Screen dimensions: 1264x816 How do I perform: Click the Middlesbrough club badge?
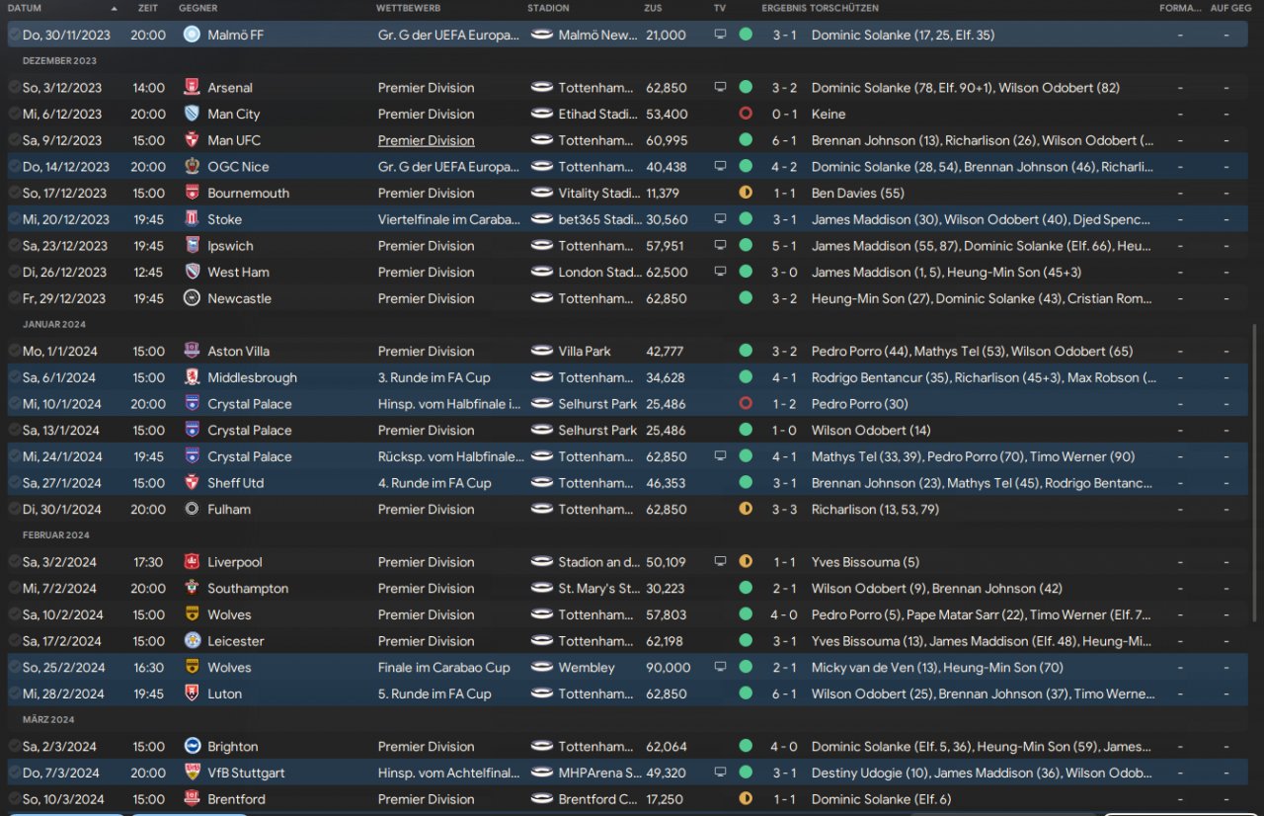[x=192, y=377]
